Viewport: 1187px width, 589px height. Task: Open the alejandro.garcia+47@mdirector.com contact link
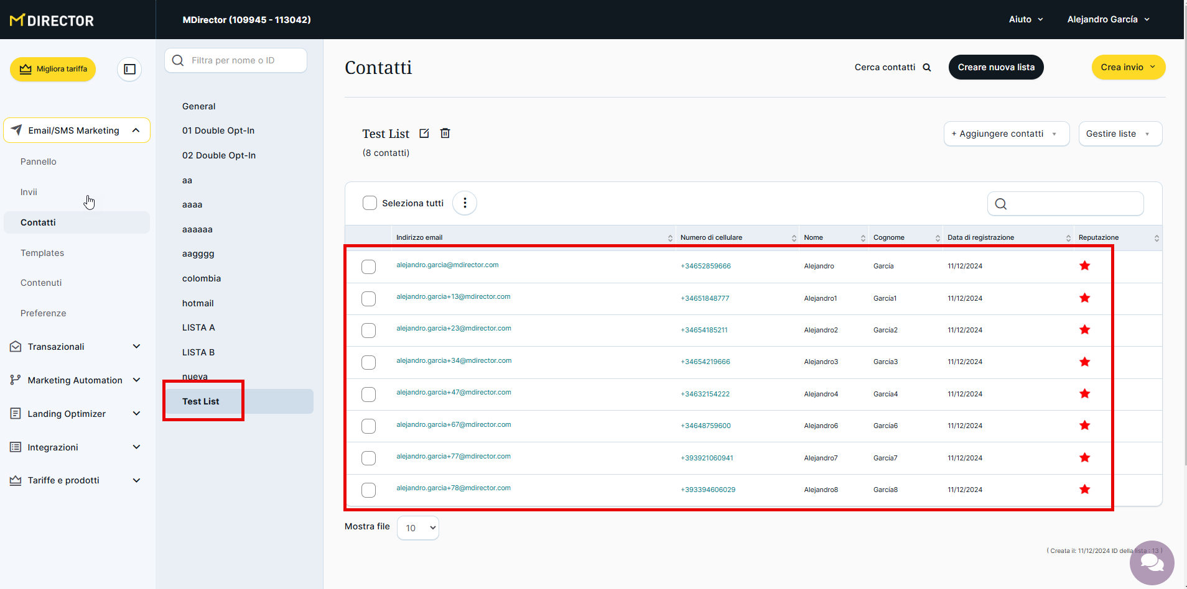click(x=454, y=393)
